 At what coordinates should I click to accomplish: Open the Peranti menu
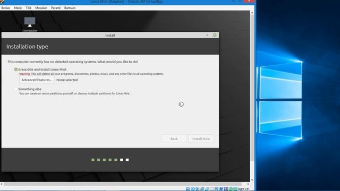[x=56, y=8]
